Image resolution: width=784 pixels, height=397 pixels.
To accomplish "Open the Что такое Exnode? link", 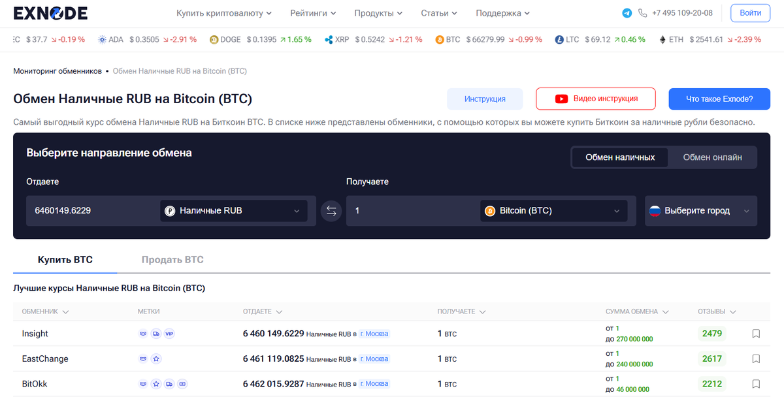I will (x=719, y=99).
